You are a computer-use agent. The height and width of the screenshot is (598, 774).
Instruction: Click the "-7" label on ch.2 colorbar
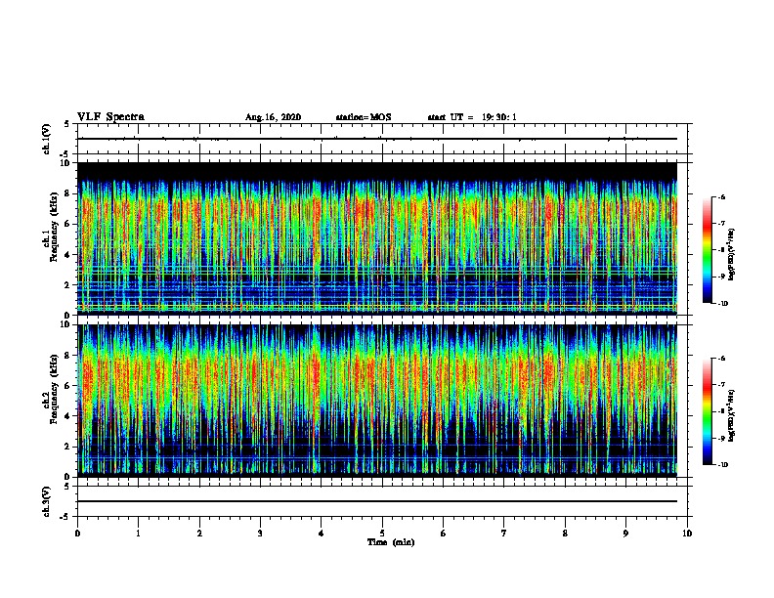721,385
